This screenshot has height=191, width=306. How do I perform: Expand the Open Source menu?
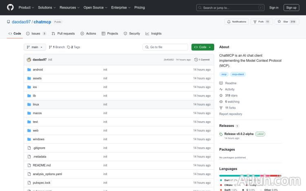point(95,7)
